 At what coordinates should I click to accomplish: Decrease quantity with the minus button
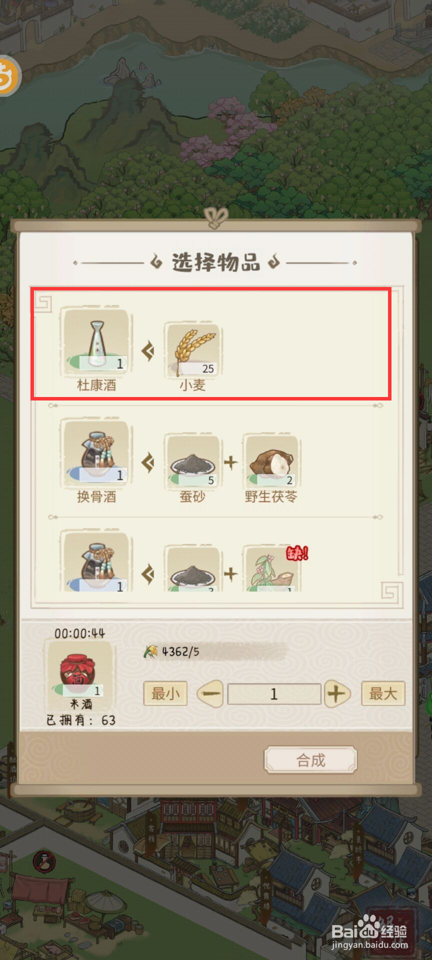(210, 694)
